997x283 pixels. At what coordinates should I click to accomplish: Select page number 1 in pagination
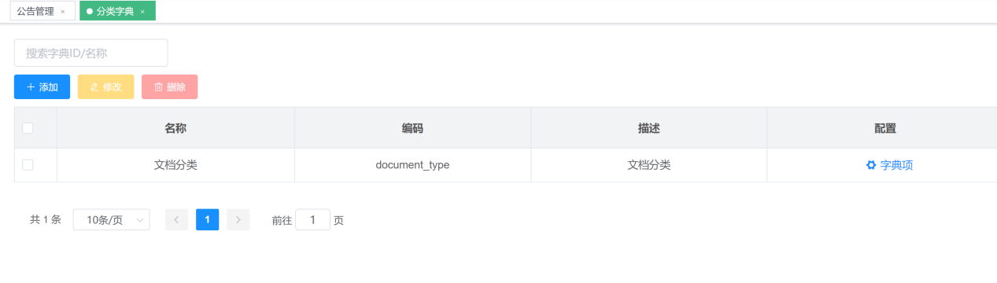[207, 220]
